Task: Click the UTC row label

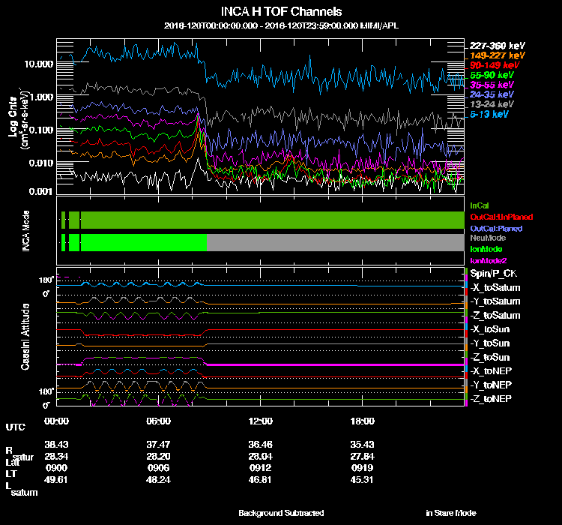Action: 16,427
